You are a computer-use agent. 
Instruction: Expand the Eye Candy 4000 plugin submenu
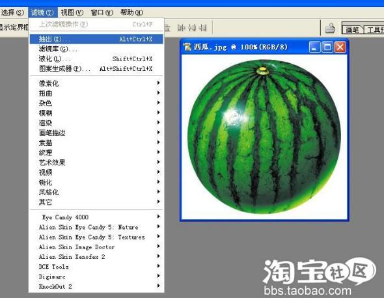(x=96, y=217)
